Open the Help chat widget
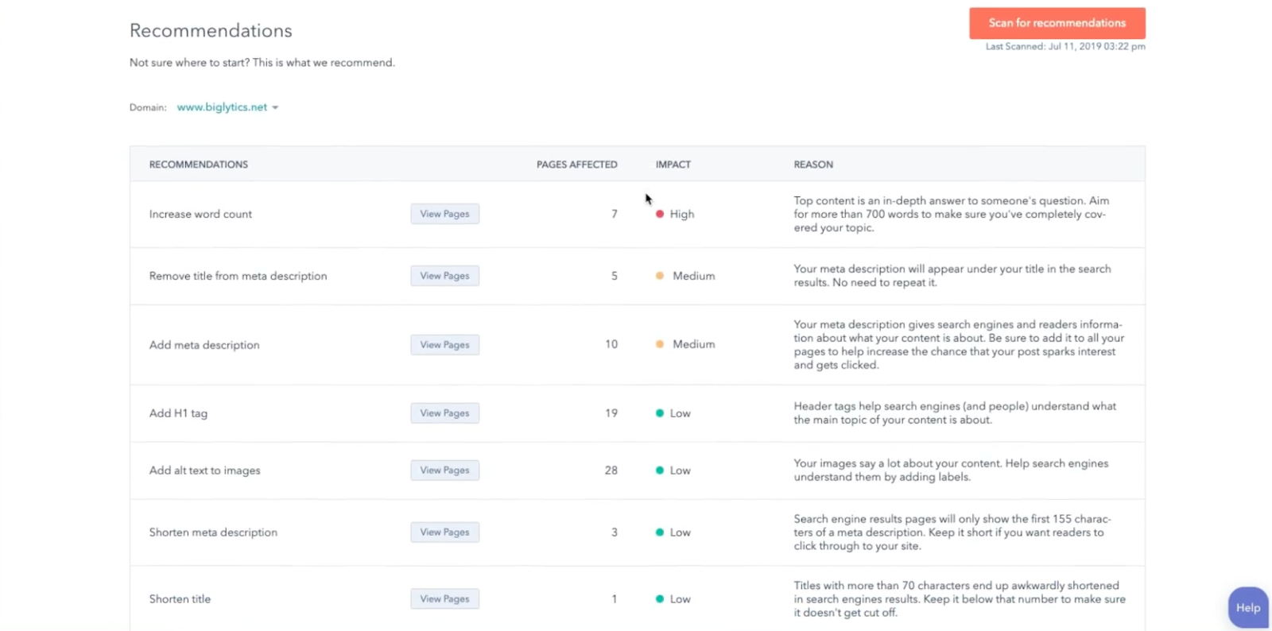 (1247, 608)
